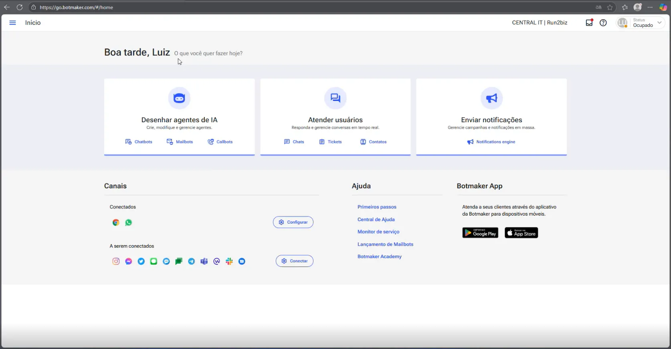671x349 pixels.
Task: Open the hamburger navigation menu
Action: tap(12, 23)
